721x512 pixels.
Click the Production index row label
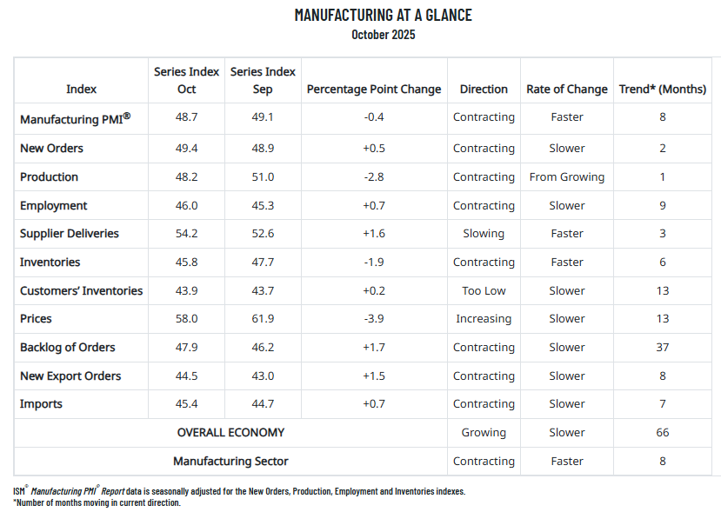(50, 177)
